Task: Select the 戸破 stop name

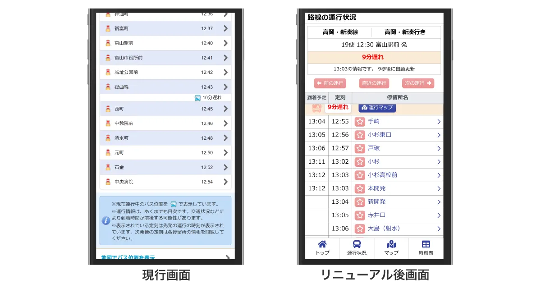Action: pos(374,148)
